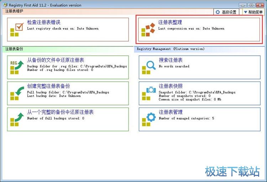Maximize the Registry First Aid window

(251, 5)
